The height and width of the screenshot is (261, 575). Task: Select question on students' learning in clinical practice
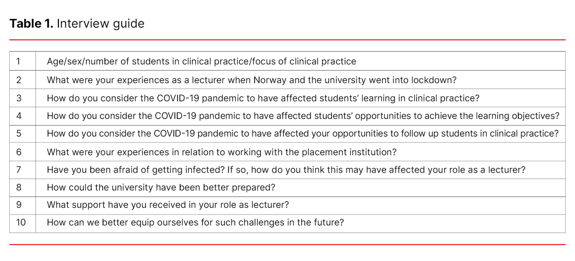click(x=263, y=99)
